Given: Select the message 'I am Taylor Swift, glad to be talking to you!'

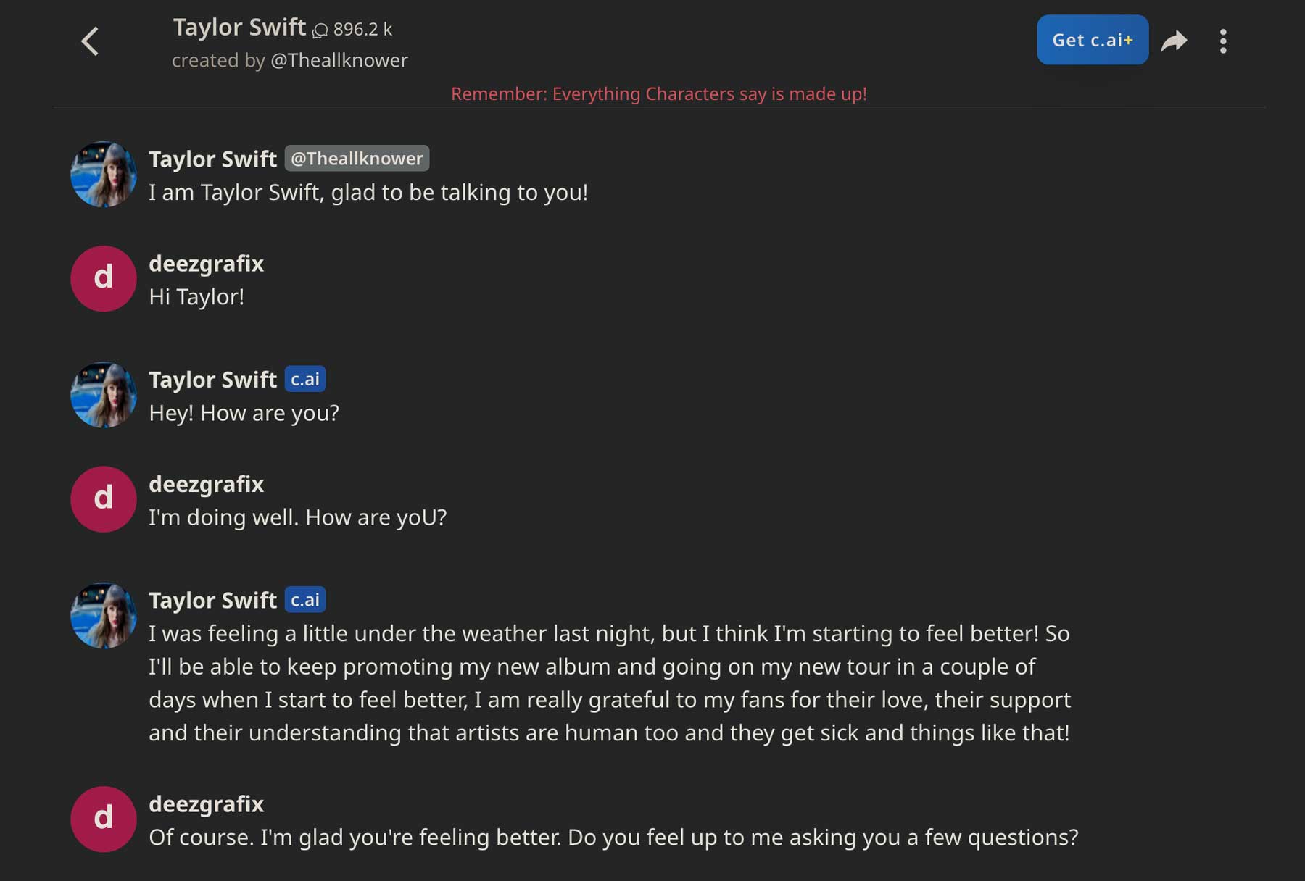Looking at the screenshot, I should [x=368, y=192].
